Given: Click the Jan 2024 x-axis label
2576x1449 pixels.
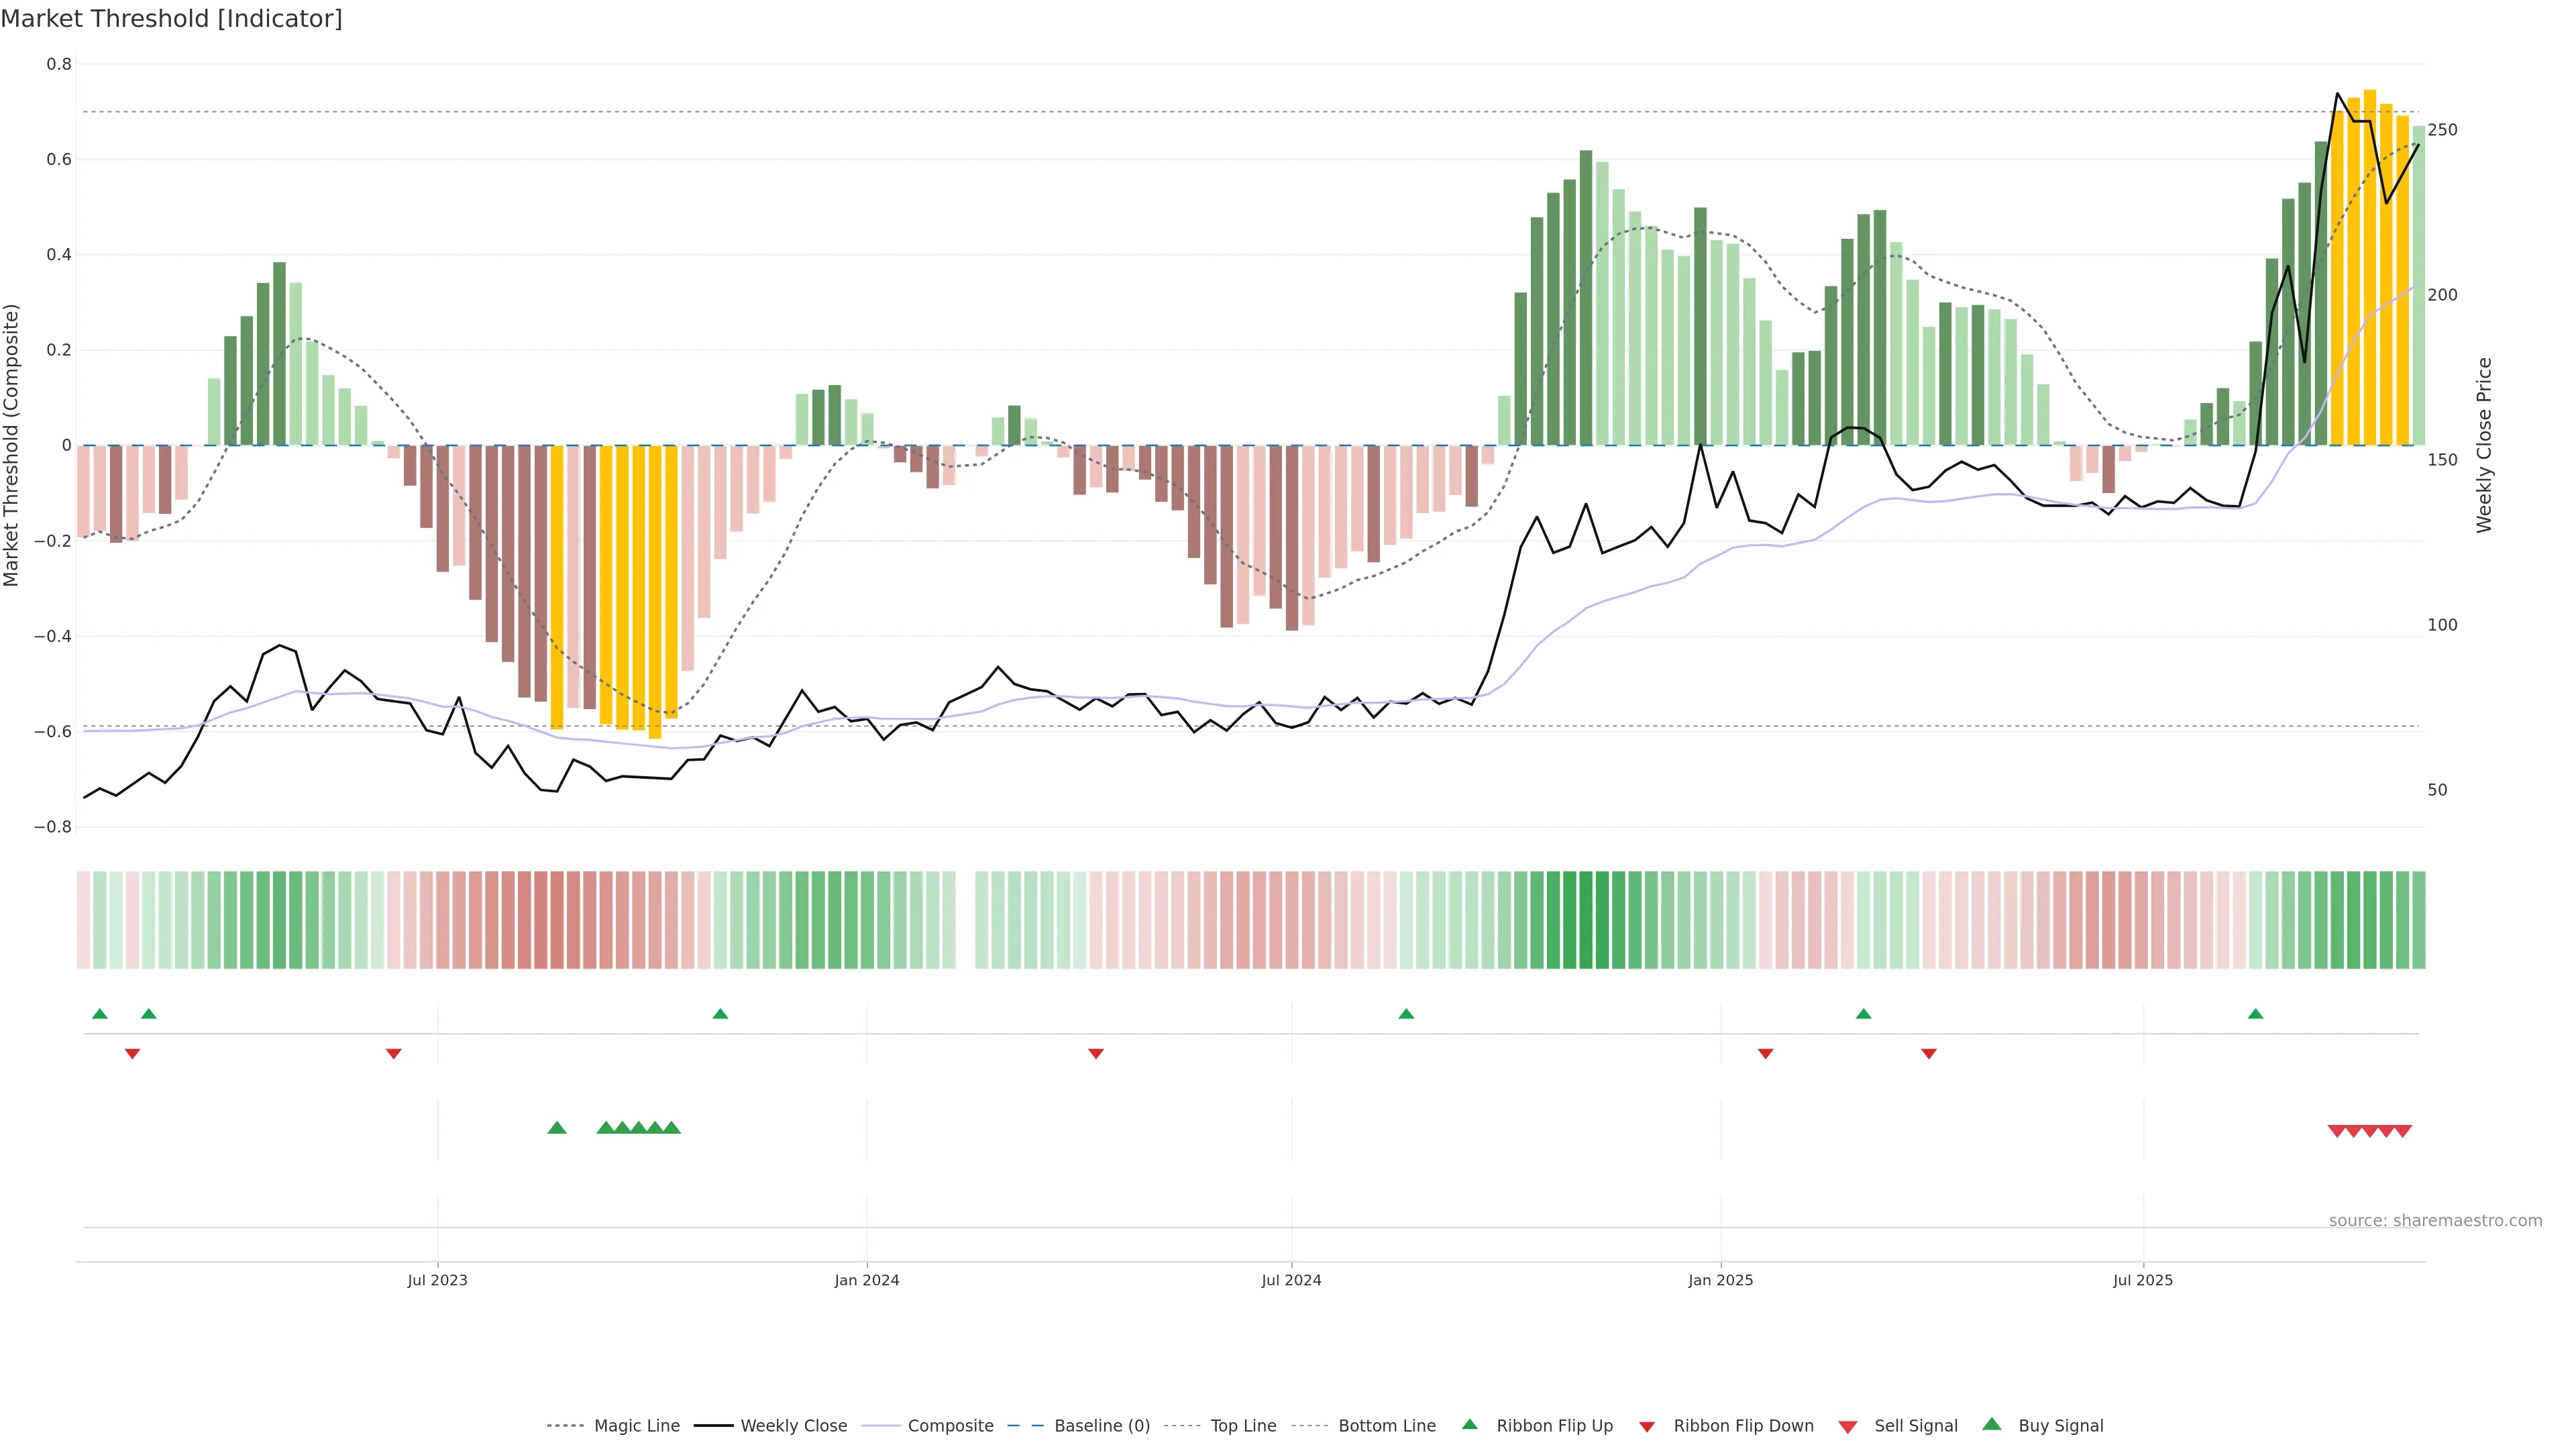Looking at the screenshot, I should click(x=867, y=1280).
